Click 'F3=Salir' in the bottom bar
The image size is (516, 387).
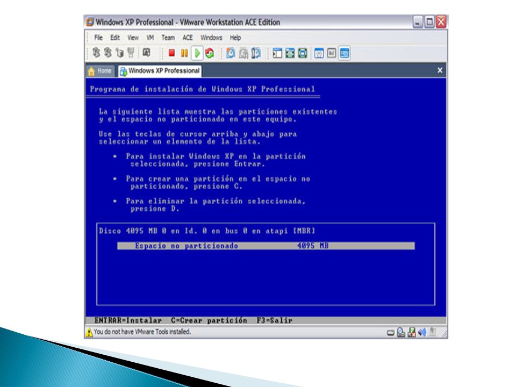point(275,320)
